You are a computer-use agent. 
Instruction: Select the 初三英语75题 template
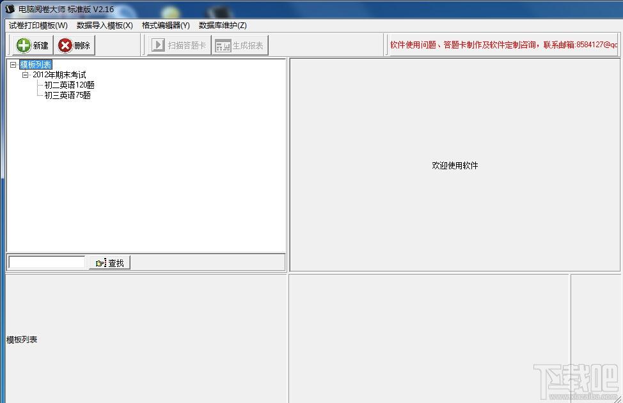[x=67, y=95]
